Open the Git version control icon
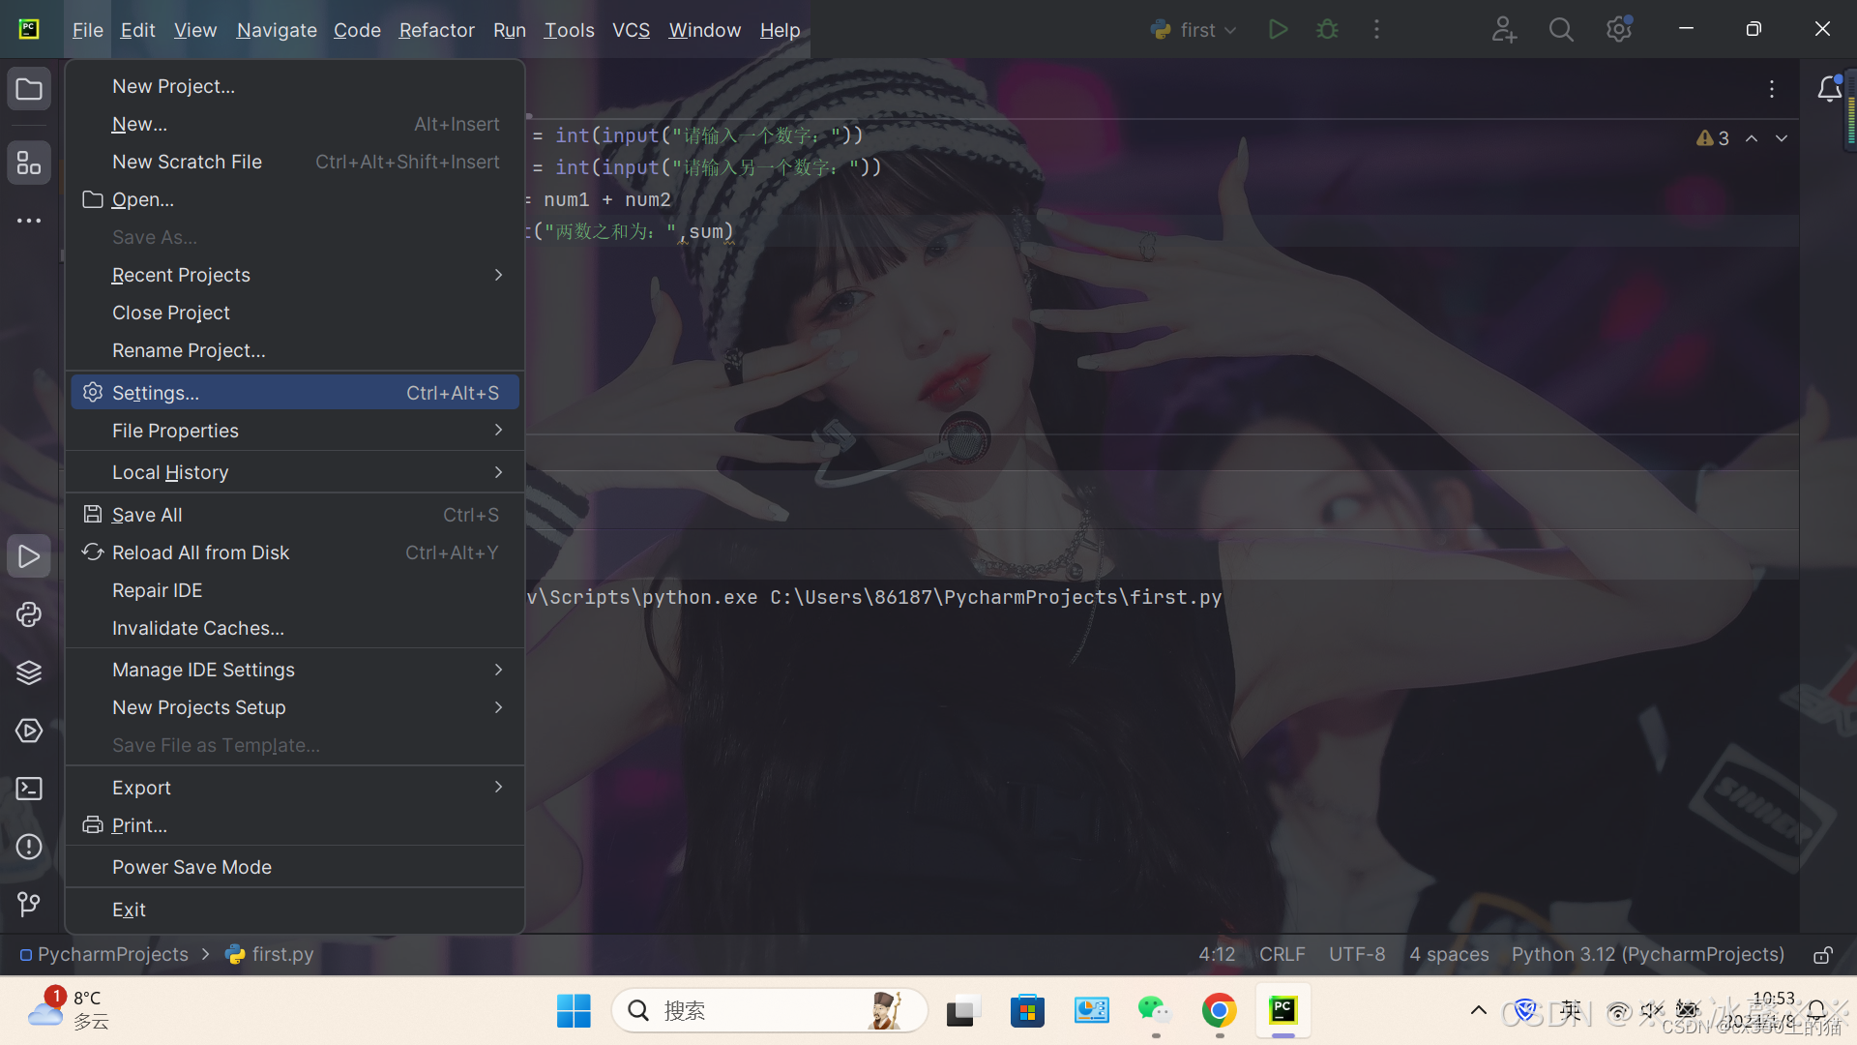Viewport: 1857px width, 1045px height. (x=29, y=904)
